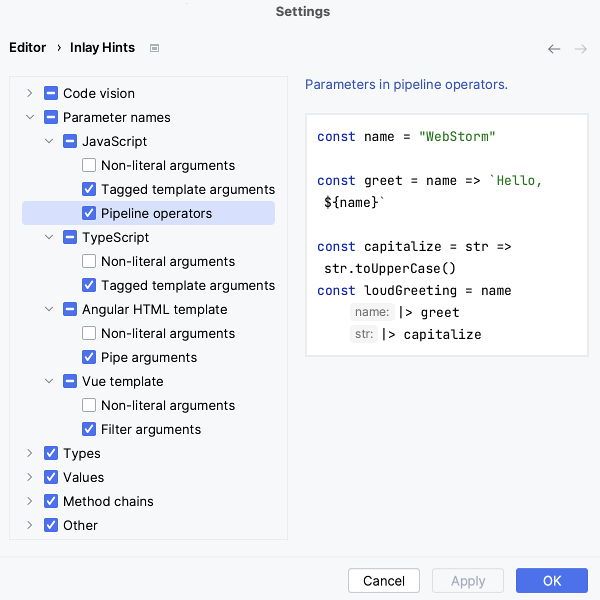Click the indeterminate checkbox beside JavaScript
Screen dimensions: 600x600
(x=69, y=141)
